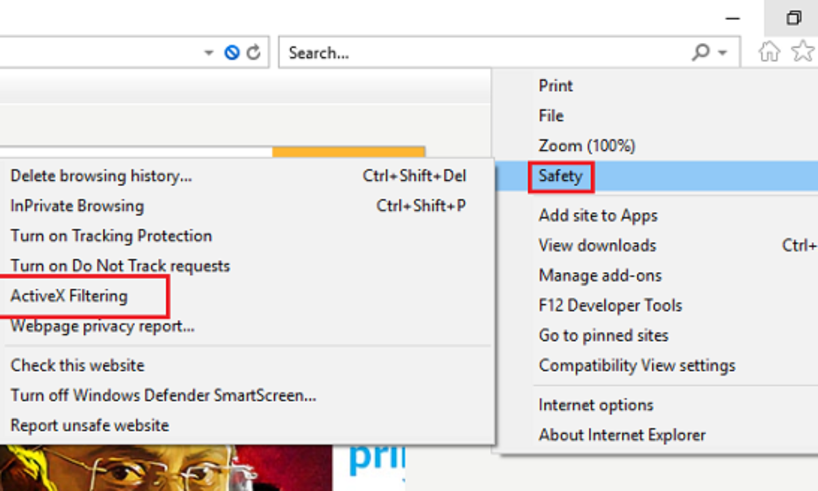Viewport: 818px width, 491px height.
Task: Click the blue ActiveX filter blocked icon
Action: (232, 53)
